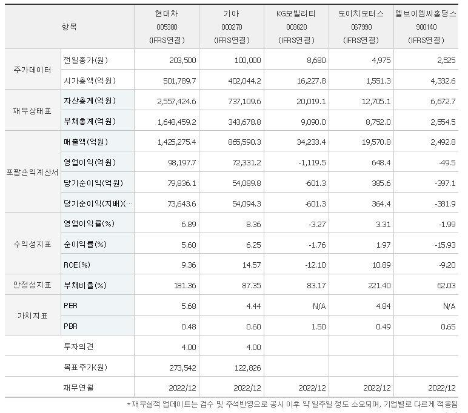Select 기아 closing price 100,000
Screen dimensions: 468x413
pos(248,61)
